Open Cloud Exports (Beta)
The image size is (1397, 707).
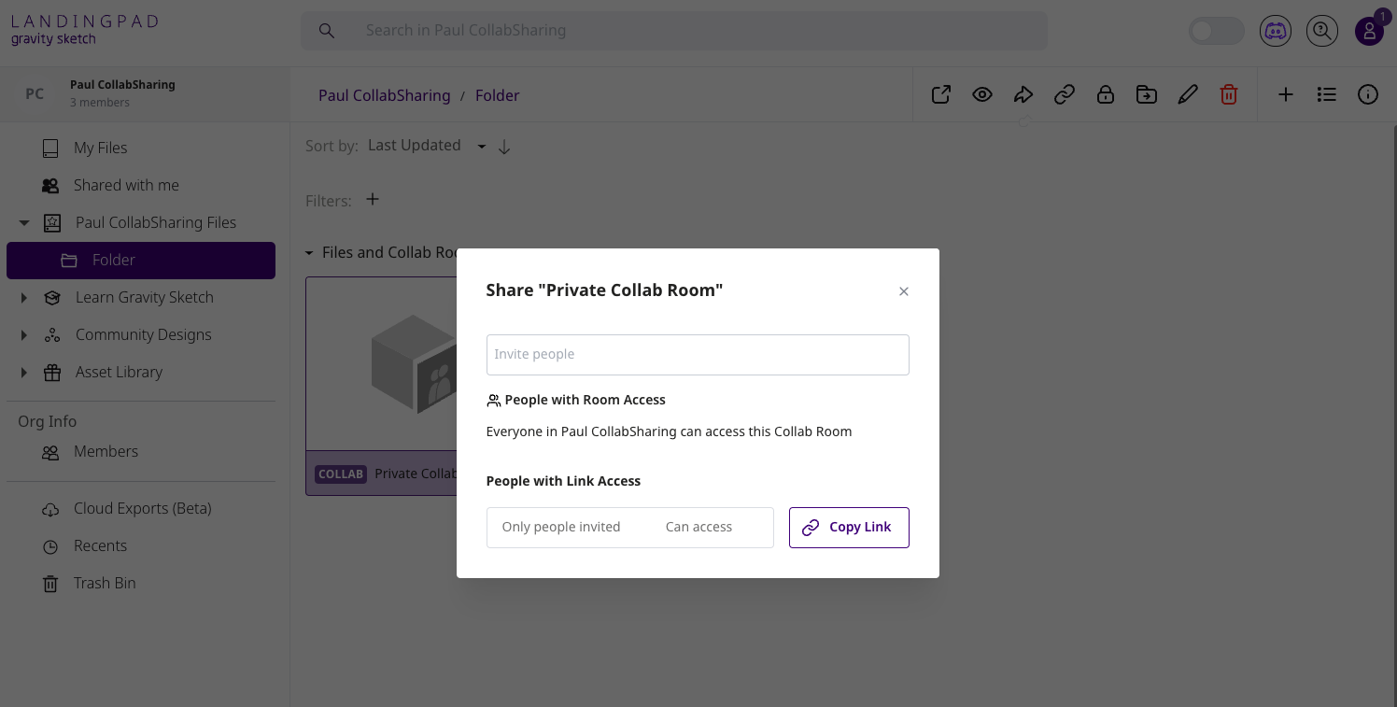[145, 508]
